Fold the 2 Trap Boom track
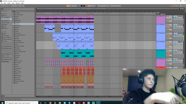The height and width of the screenshot is (104, 186). click(157, 25)
